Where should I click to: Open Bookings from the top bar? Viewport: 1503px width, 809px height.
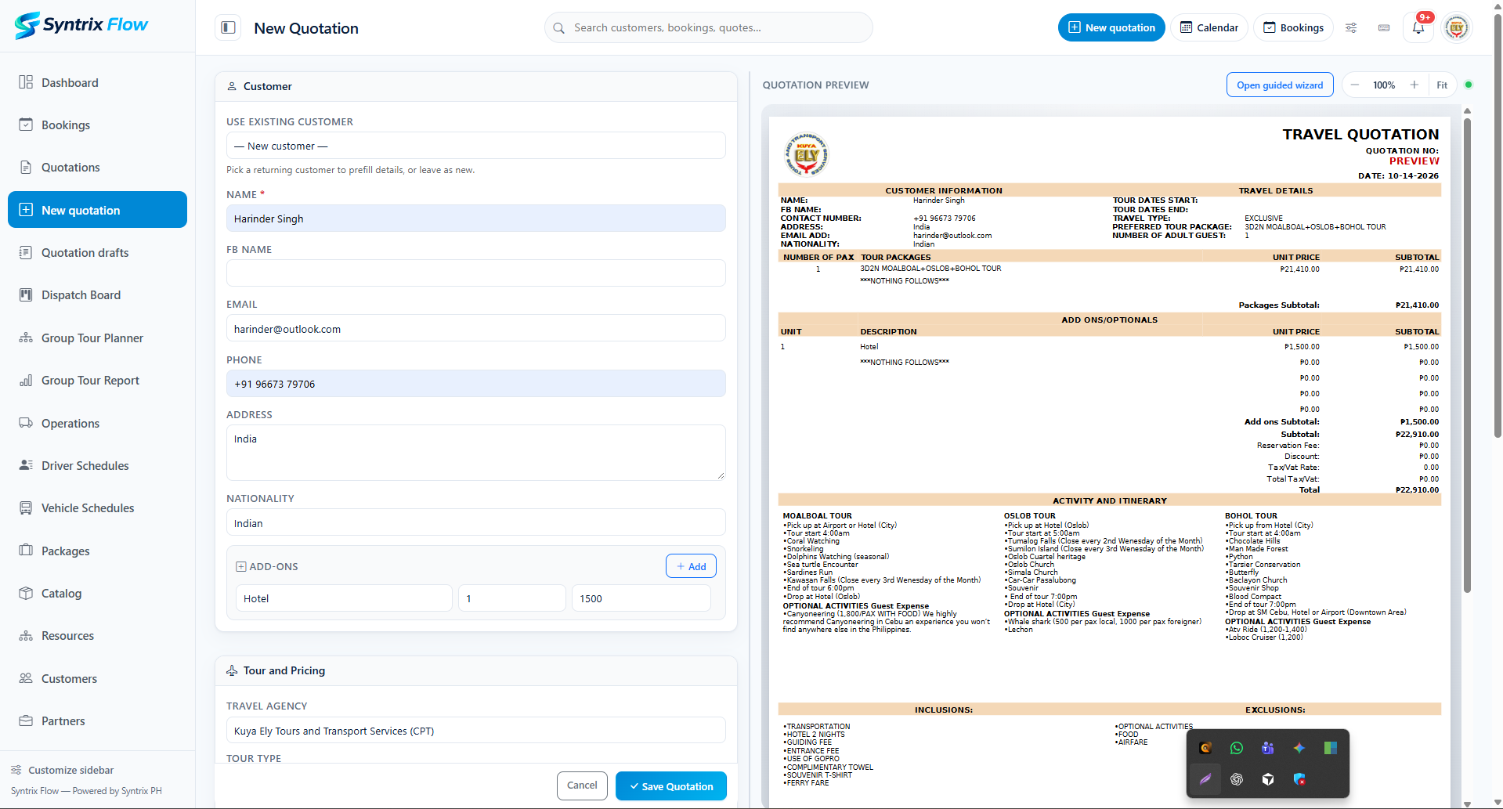(x=1292, y=27)
